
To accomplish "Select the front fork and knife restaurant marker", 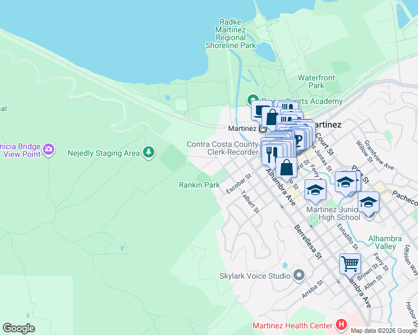I will coord(272,155).
